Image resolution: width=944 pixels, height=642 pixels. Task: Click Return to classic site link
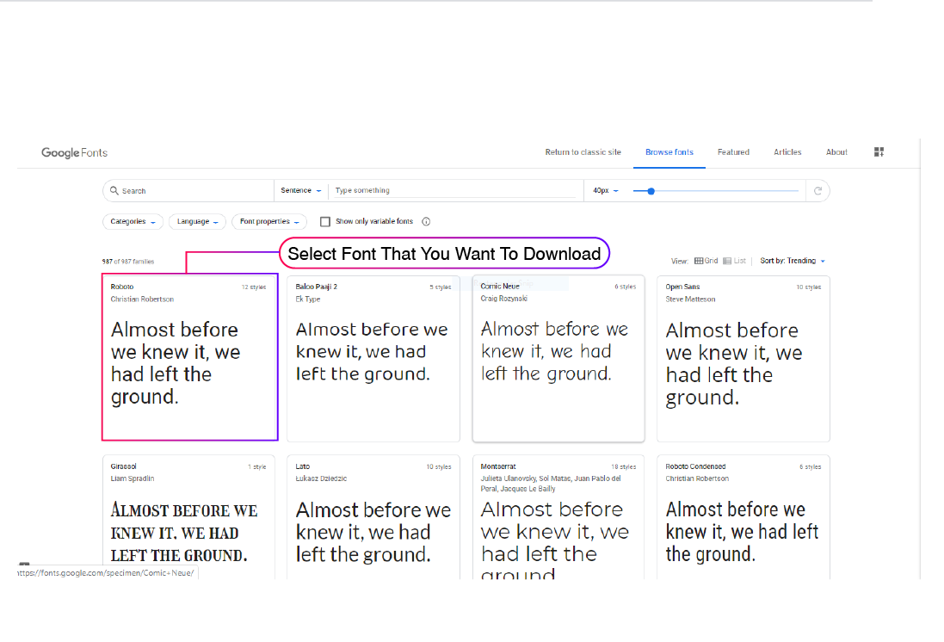(x=583, y=152)
